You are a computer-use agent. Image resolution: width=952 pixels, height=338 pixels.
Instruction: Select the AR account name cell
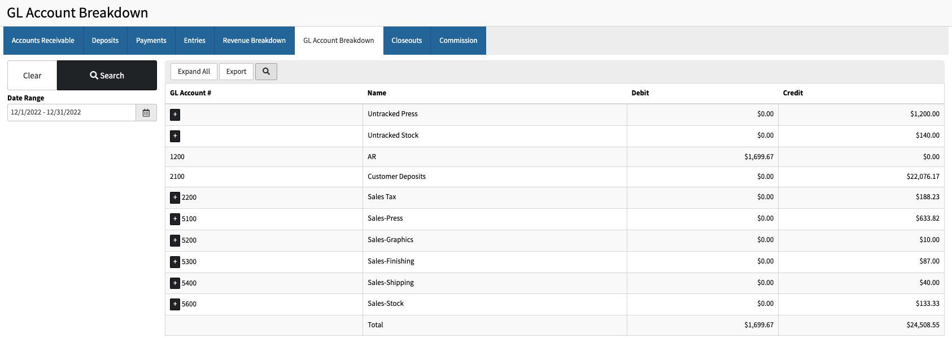click(495, 157)
